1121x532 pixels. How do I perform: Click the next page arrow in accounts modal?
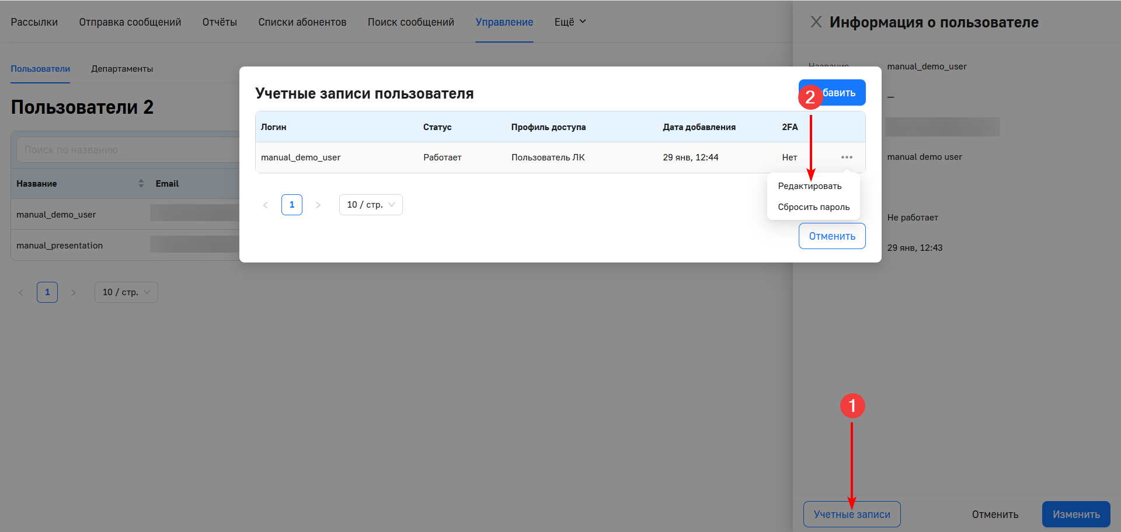[x=318, y=204]
